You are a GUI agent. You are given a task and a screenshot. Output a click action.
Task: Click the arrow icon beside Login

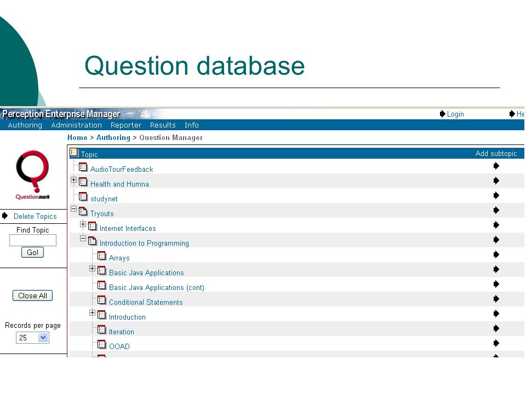443,114
